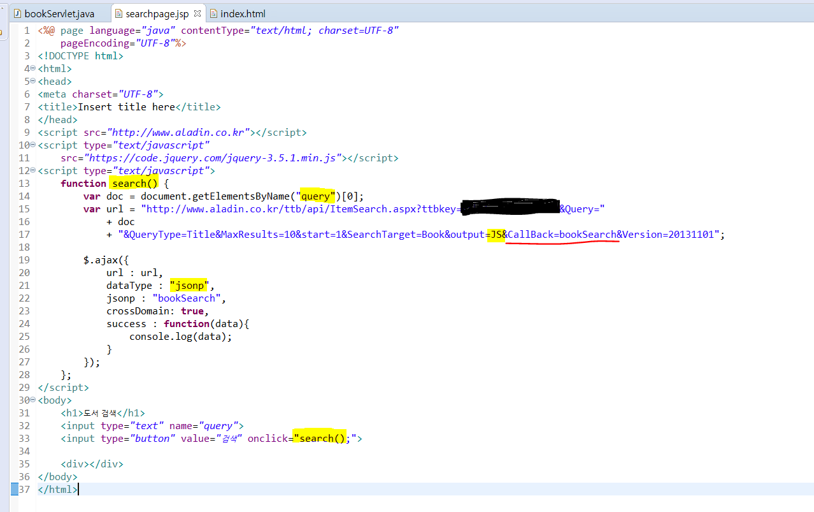Click line number 34 in the gutter
814x512 pixels.
click(24, 451)
